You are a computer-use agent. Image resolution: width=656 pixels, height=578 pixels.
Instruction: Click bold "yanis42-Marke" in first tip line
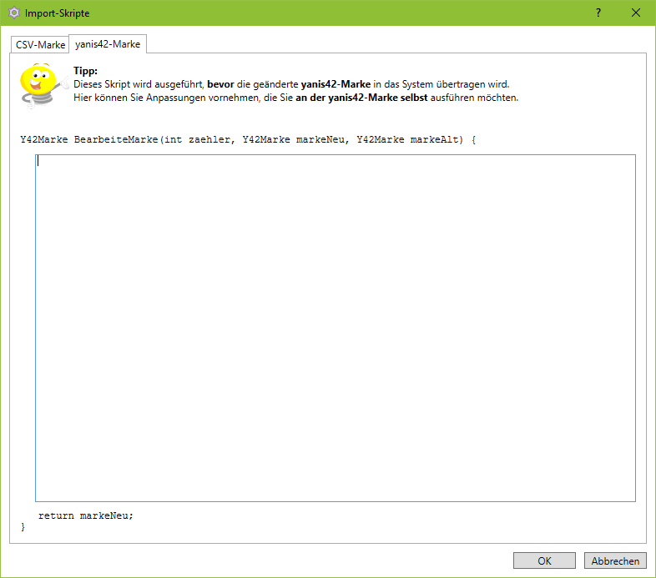pos(336,84)
